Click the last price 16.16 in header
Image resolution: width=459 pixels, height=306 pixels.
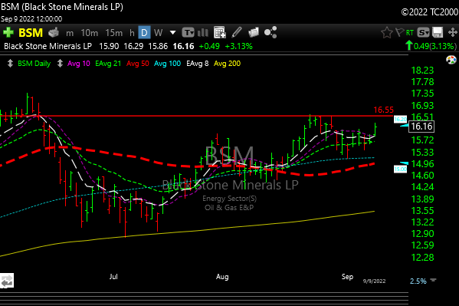click(184, 46)
